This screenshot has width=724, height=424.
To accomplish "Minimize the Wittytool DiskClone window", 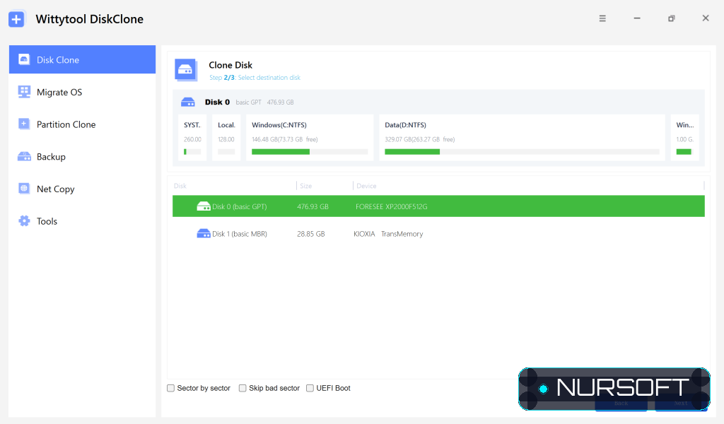I will tap(637, 18).
